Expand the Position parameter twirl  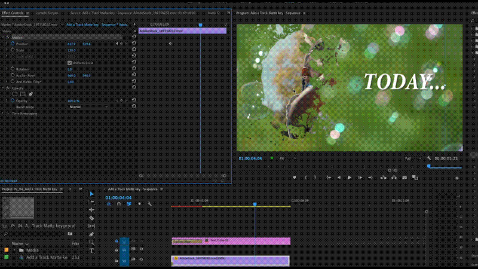[x=7, y=44]
